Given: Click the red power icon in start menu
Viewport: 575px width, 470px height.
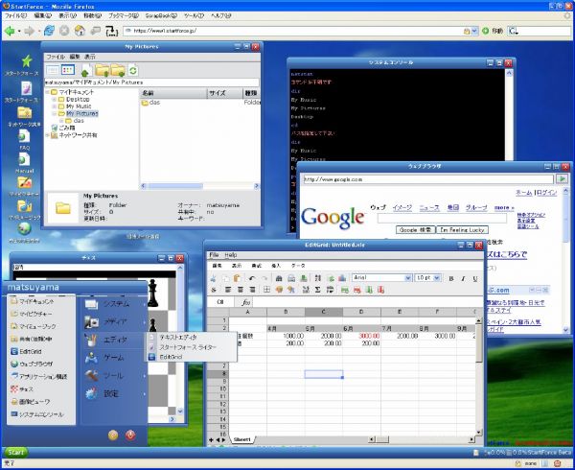Looking at the screenshot, I should [x=130, y=435].
